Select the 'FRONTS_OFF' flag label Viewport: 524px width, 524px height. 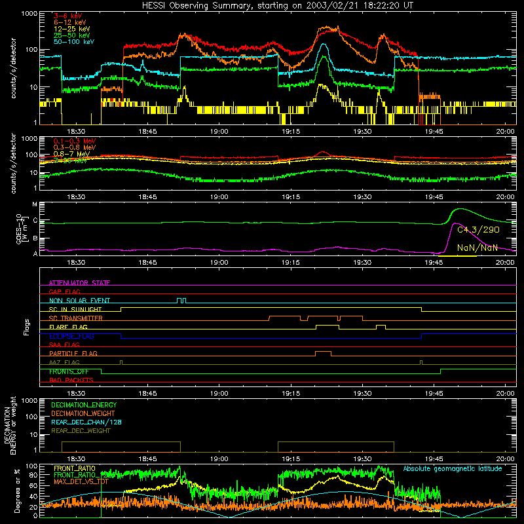(x=69, y=371)
